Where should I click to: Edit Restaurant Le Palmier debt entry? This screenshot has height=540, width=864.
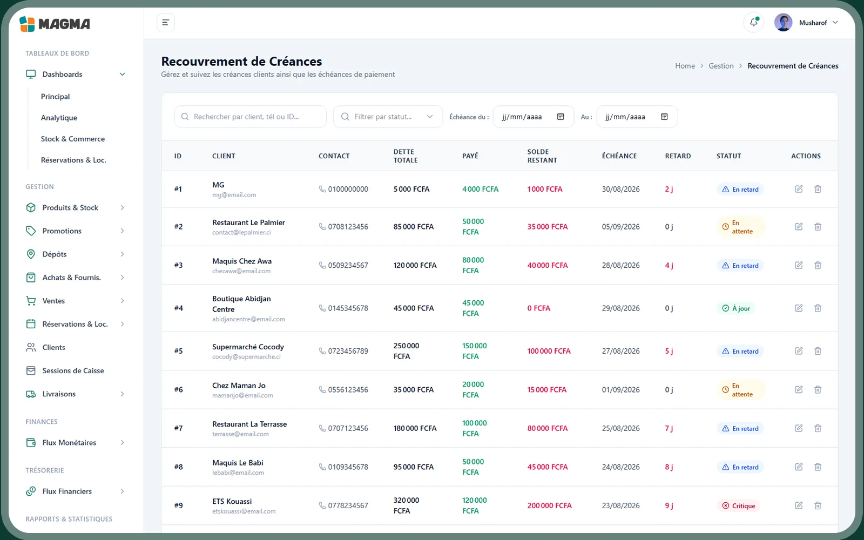point(799,227)
